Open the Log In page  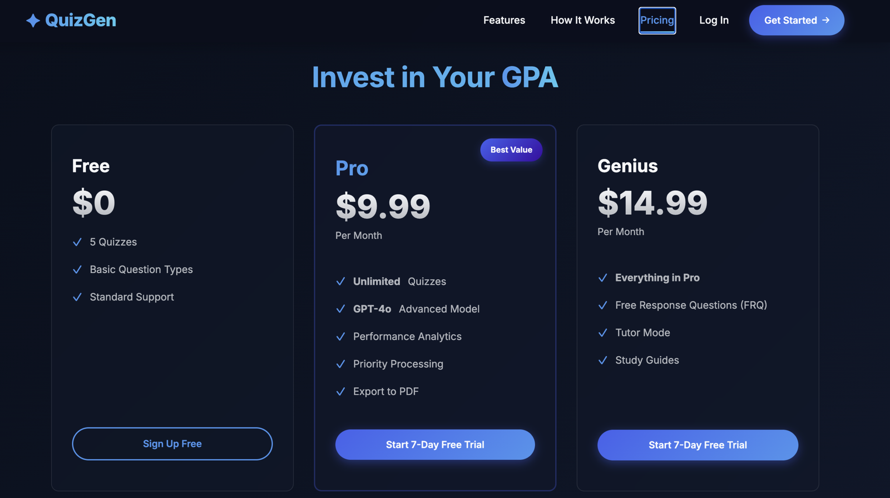tap(714, 20)
